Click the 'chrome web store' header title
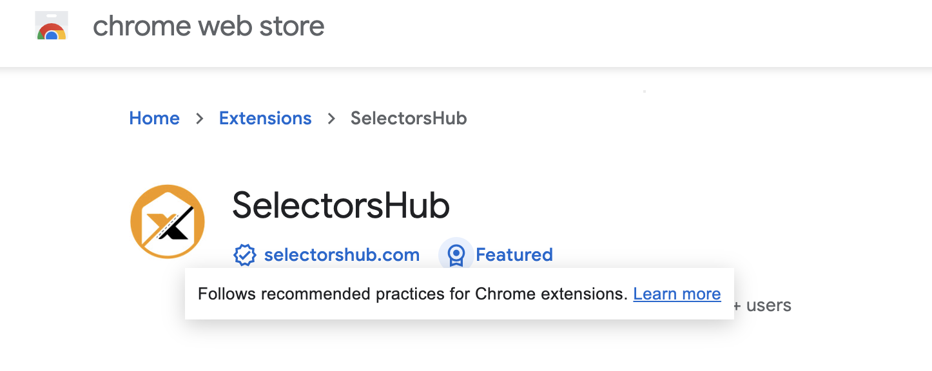Image resolution: width=932 pixels, height=371 pixels. [209, 26]
